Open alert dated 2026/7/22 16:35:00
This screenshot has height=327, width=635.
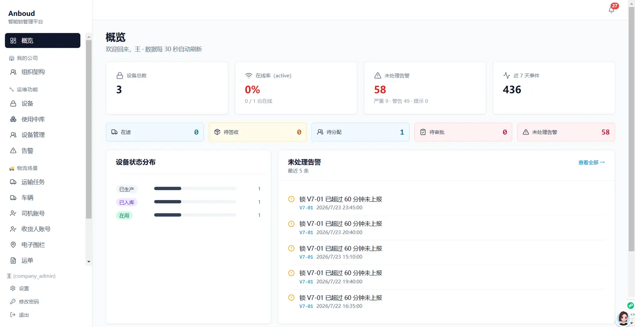446,302
